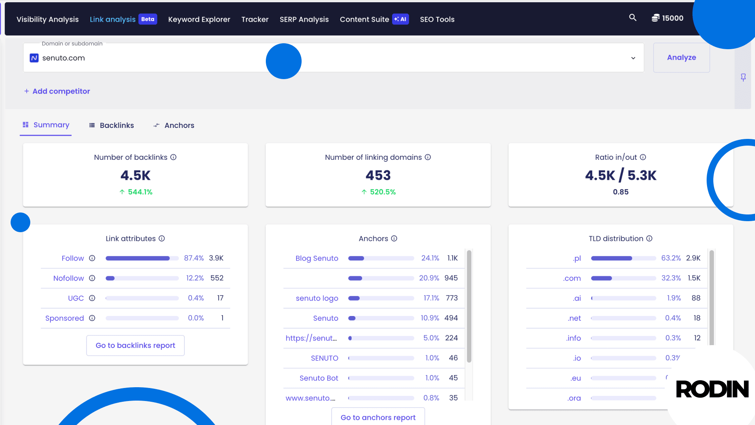The image size is (755, 425).
Task: Open Link analysis menu item
Action: coord(112,19)
